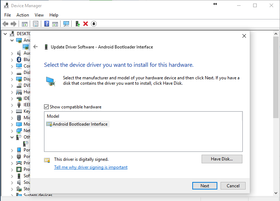The image size is (280, 201).
Task: Expand the Bluetooth device category
Action: point(12,60)
